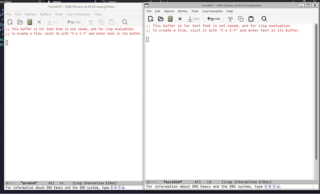Image resolution: width=320 pixels, height=194 pixels.
Task: Click first comment line in right scratch buffer
Action: pos(219,26)
